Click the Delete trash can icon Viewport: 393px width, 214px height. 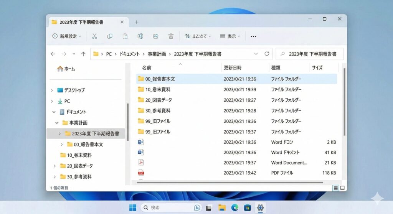coord(171,36)
